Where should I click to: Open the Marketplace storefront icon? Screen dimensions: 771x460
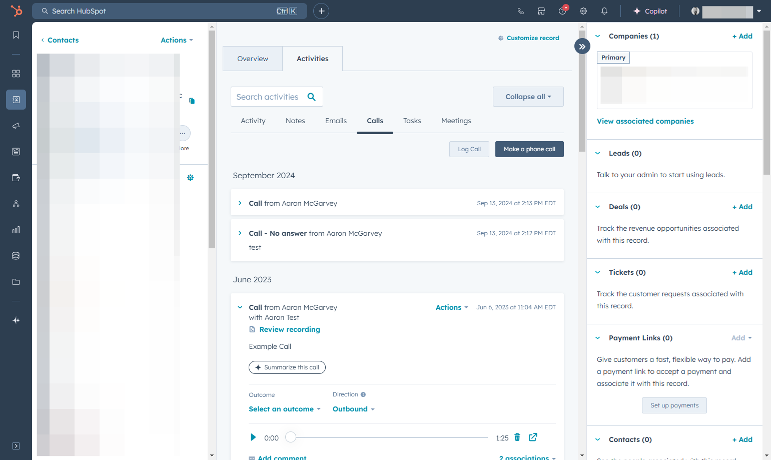[x=541, y=11]
